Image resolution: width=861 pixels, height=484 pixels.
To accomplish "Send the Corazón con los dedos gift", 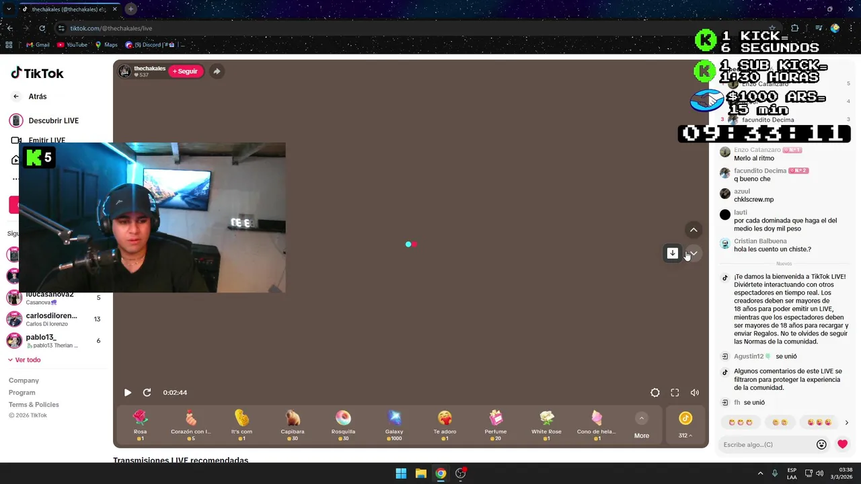I will 191,426.
